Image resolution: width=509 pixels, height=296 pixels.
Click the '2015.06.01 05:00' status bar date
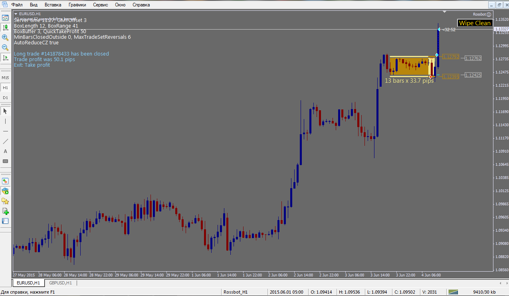point(286,292)
